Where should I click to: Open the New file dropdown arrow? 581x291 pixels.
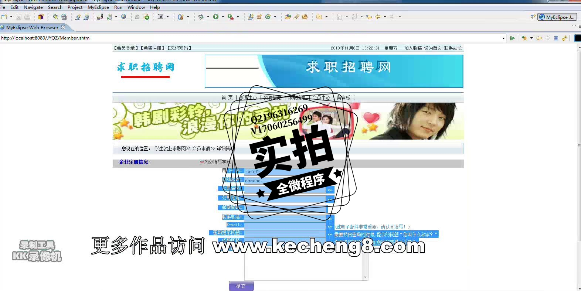[x=11, y=17]
